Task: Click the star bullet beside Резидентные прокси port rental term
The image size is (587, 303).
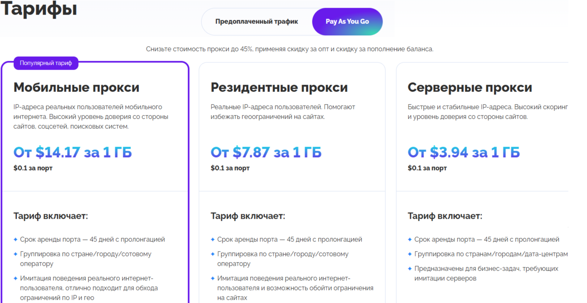Action: pyautogui.click(x=213, y=239)
